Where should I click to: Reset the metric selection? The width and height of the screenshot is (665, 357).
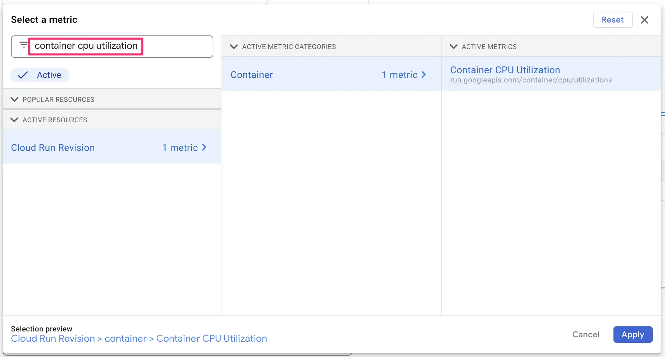point(612,20)
